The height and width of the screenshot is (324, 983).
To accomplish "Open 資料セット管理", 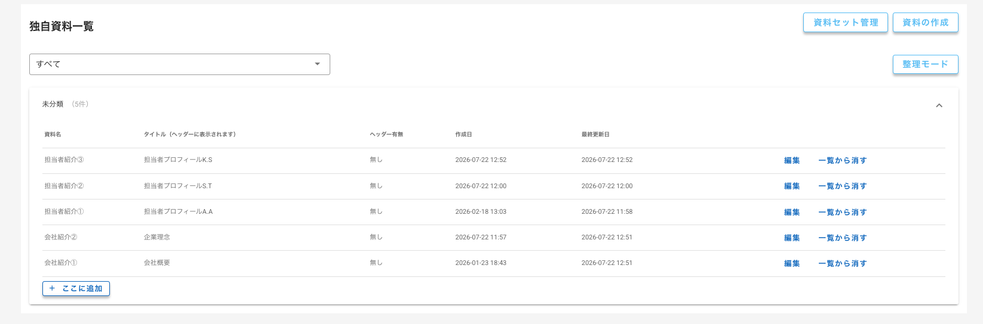I will 845,23.
